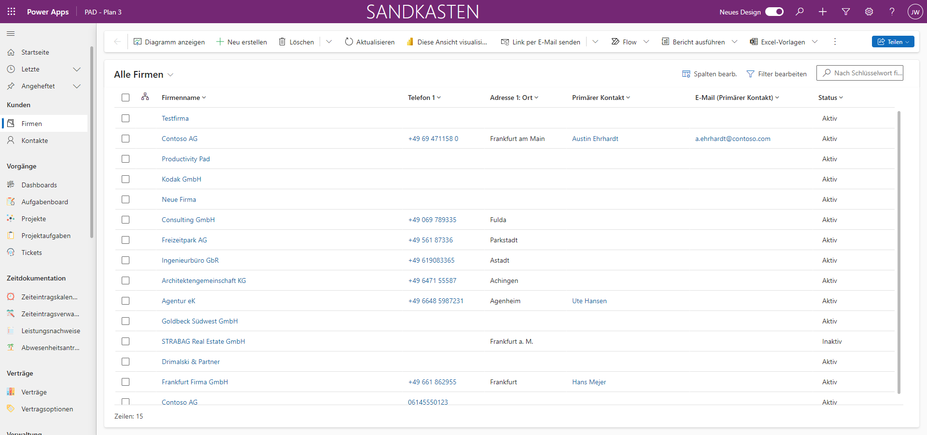927x435 pixels.
Task: Open the a.ehrhardt@contoso.com email link
Action: pyautogui.click(x=732, y=139)
